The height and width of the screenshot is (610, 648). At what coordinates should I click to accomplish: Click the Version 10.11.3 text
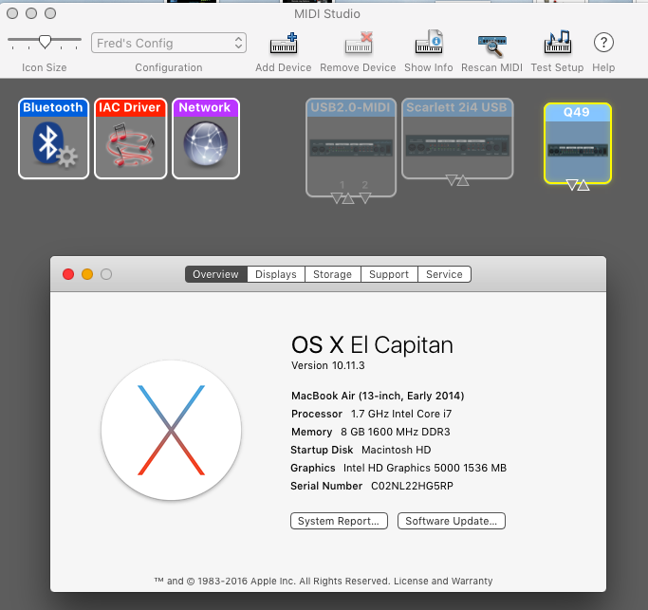pyautogui.click(x=328, y=365)
